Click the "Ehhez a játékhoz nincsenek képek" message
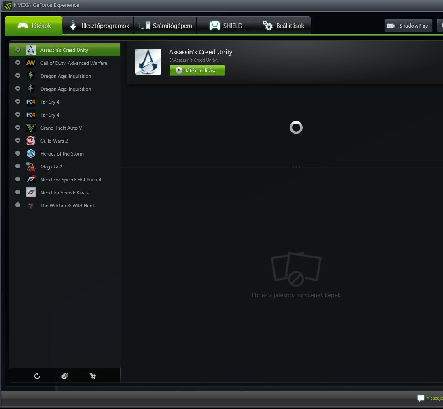The height and width of the screenshot is (409, 443). click(296, 295)
